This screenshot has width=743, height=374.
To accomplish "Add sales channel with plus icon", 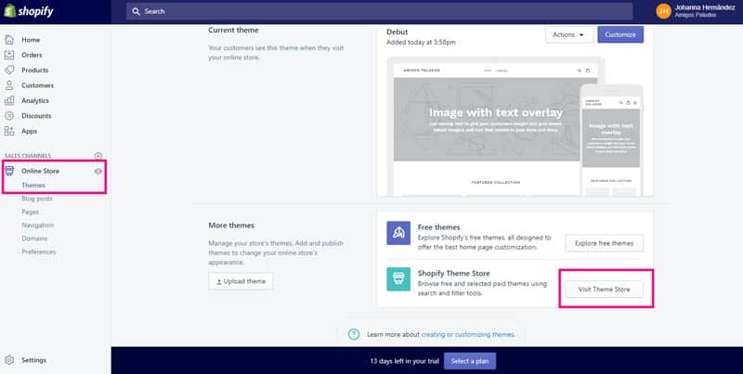I will [98, 156].
